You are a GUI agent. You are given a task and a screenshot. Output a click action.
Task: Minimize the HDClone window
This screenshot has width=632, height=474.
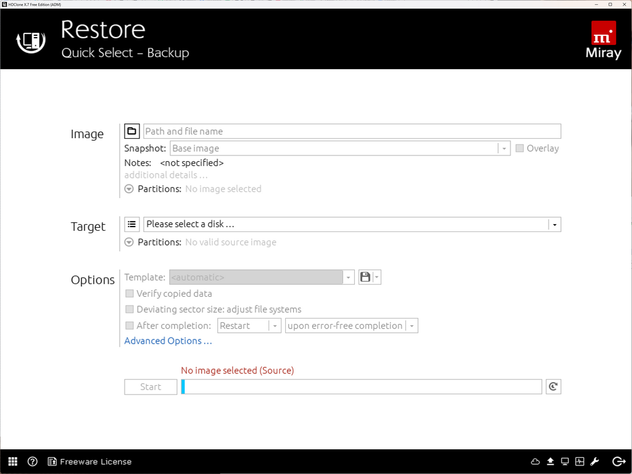coord(597,4)
